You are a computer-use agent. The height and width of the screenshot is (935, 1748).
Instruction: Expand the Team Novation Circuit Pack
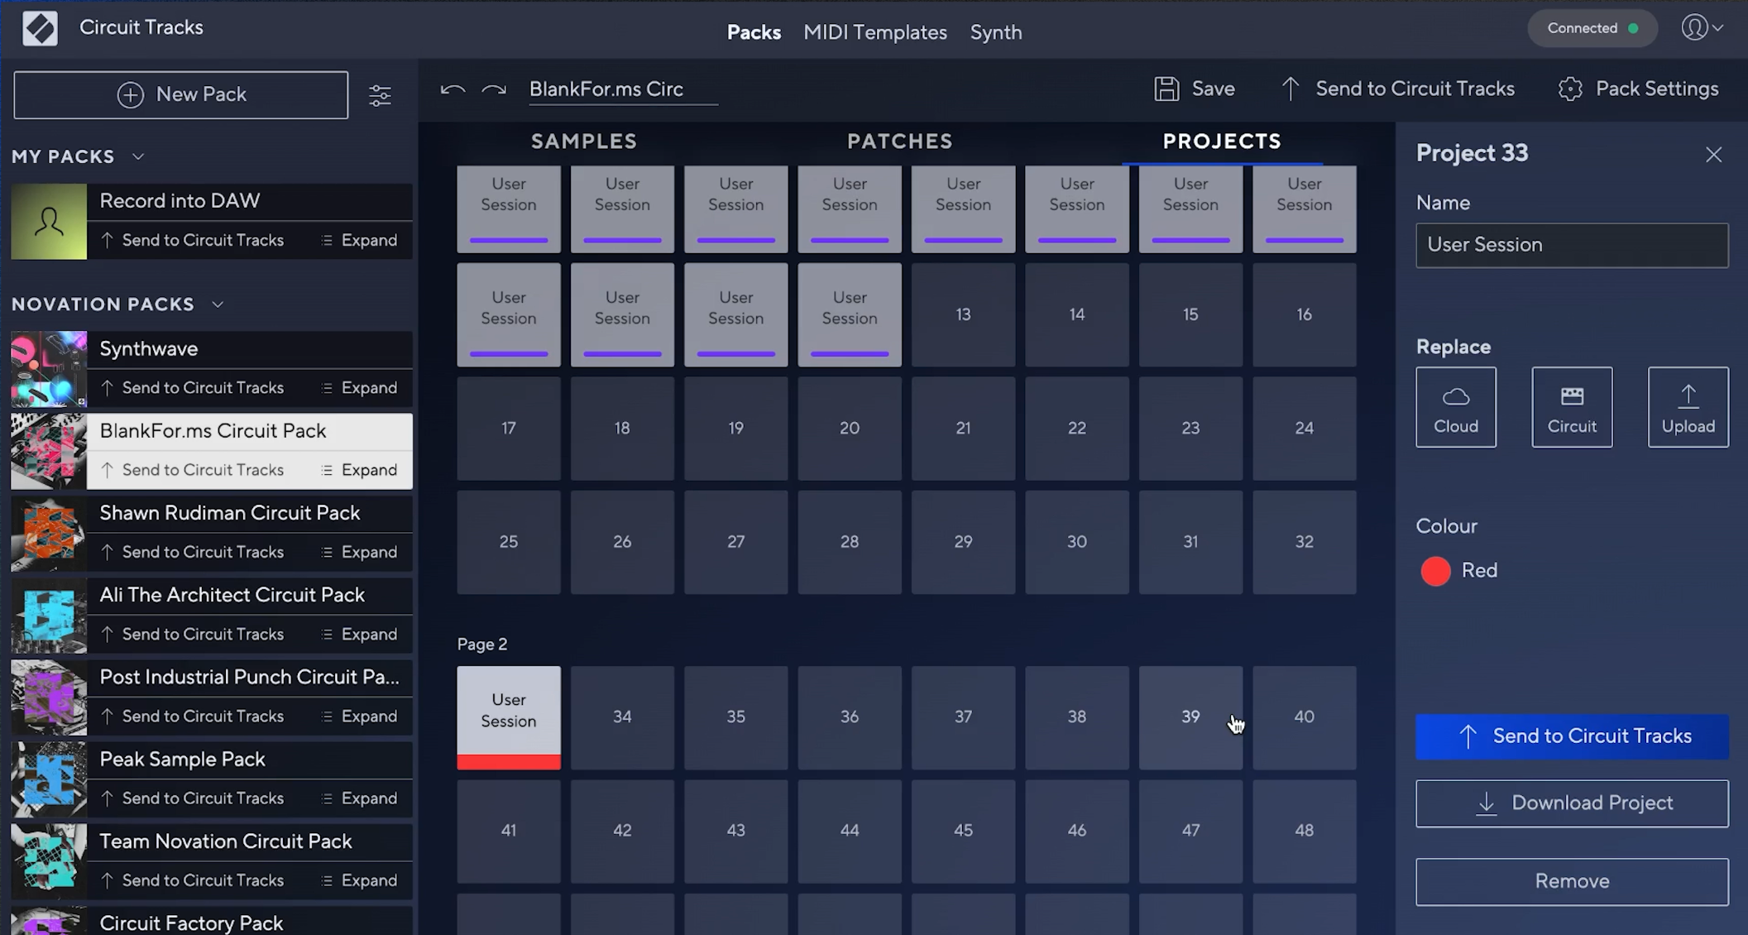tap(359, 880)
